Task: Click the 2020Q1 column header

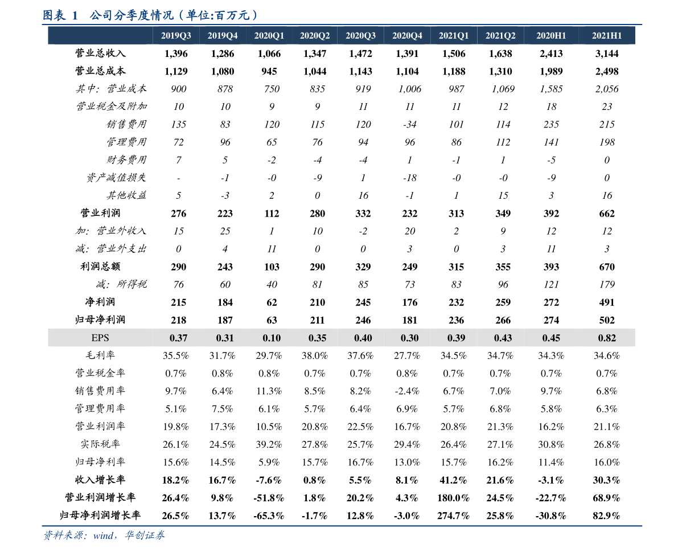Action: click(269, 35)
